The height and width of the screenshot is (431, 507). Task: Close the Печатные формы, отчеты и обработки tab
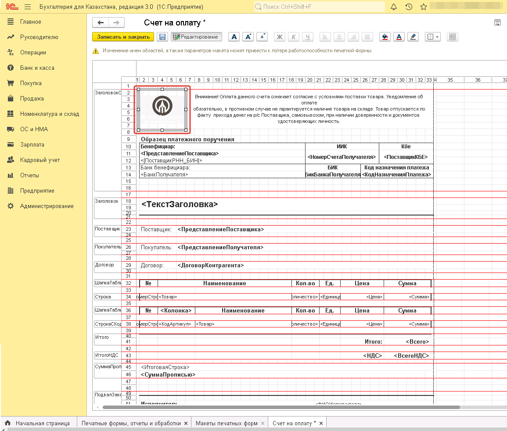tap(186, 423)
